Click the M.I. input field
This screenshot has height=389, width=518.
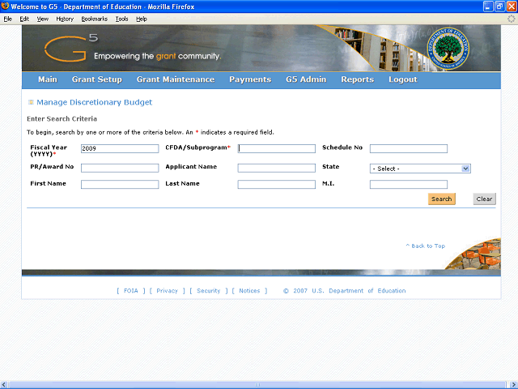409,184
